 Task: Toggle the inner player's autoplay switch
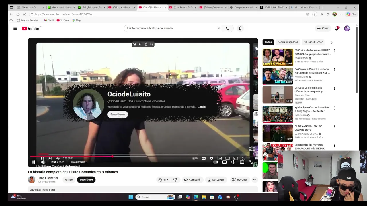(195, 158)
